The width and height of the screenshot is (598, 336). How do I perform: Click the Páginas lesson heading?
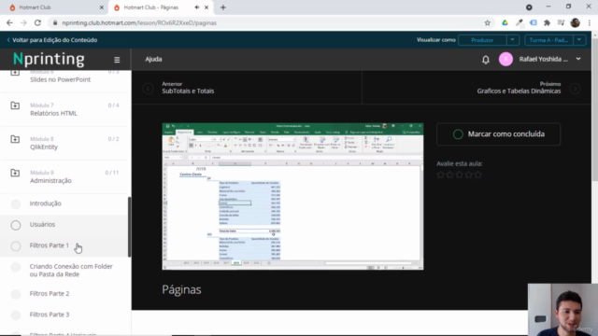click(x=181, y=289)
